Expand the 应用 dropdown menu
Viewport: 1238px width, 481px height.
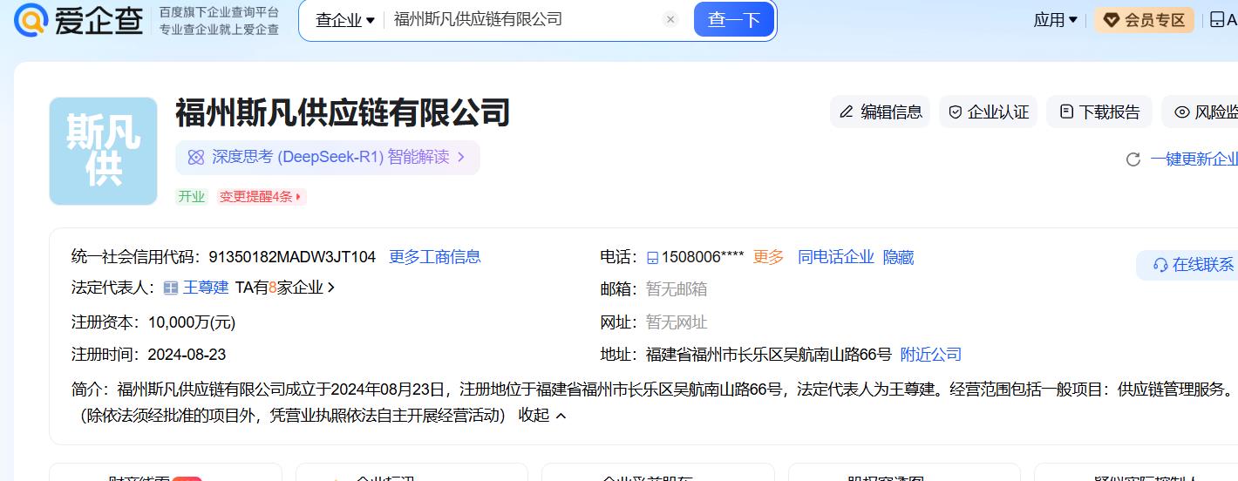(1055, 20)
